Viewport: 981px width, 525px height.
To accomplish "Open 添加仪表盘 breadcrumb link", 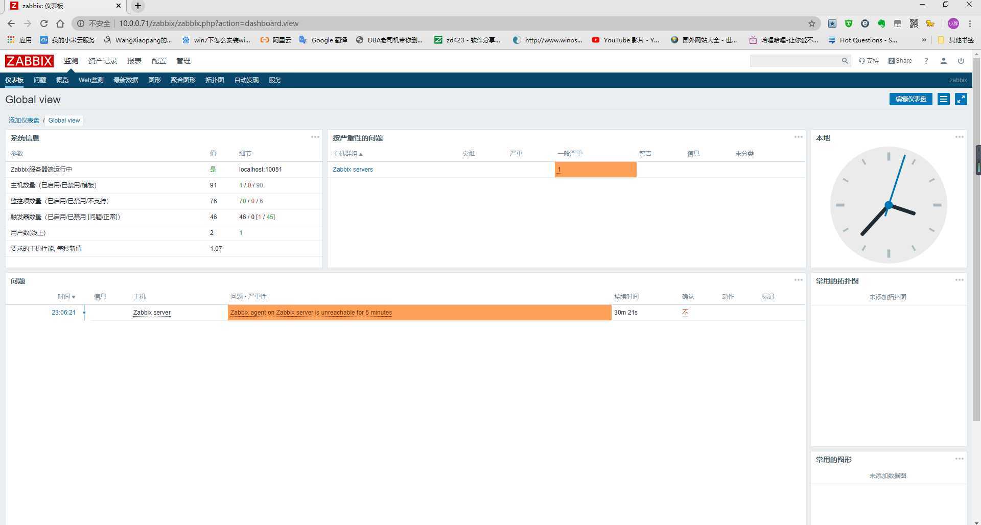I will click(x=24, y=121).
